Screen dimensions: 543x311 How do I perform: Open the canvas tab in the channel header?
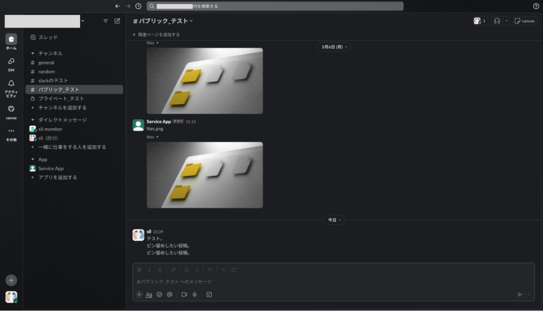[524, 21]
